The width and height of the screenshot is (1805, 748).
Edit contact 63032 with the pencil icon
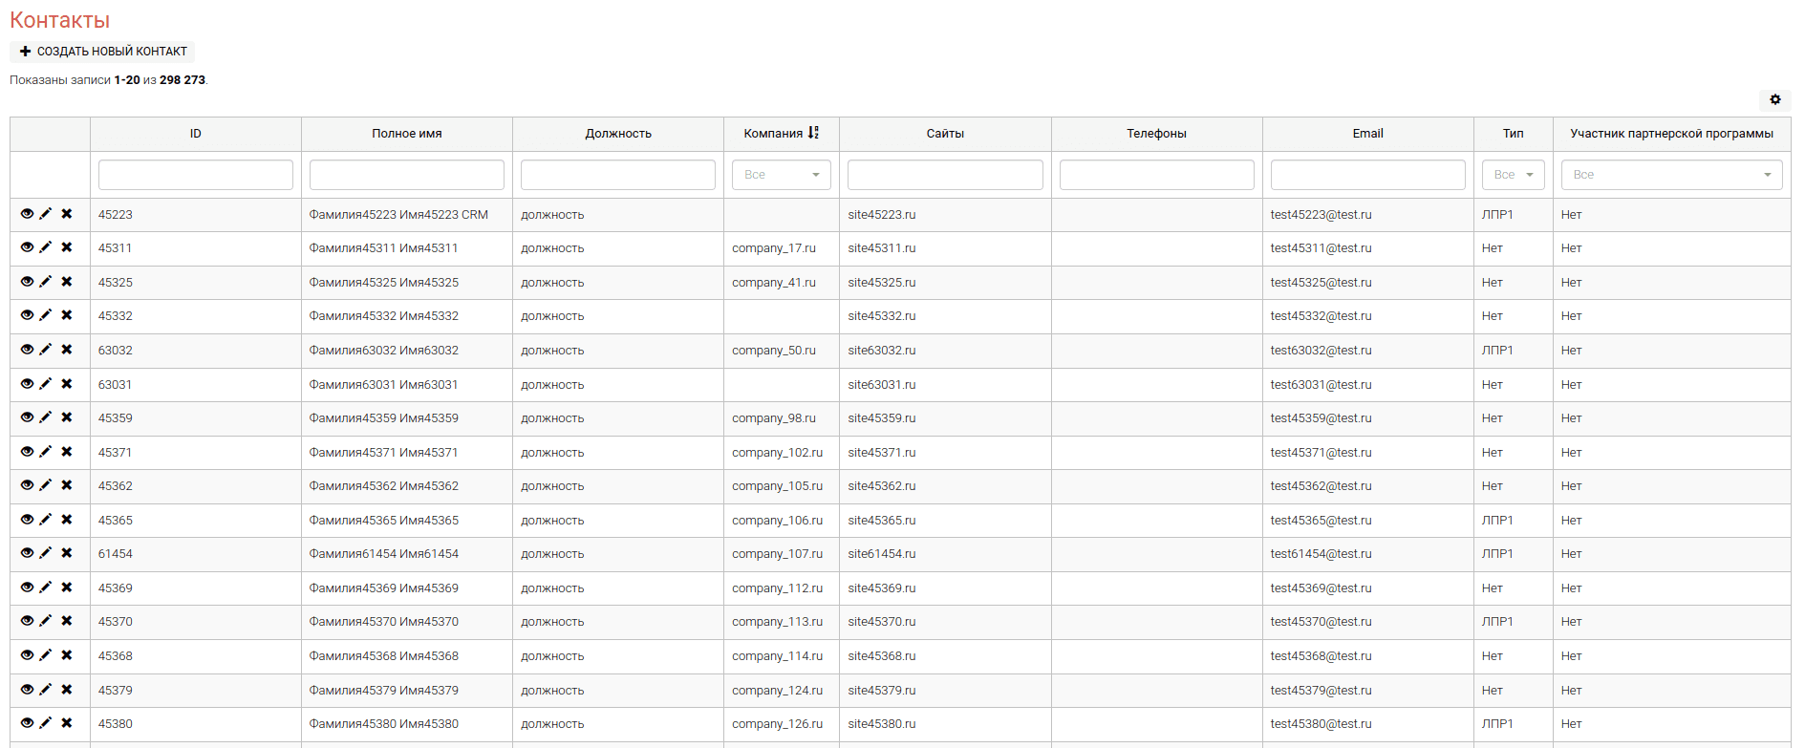point(46,350)
